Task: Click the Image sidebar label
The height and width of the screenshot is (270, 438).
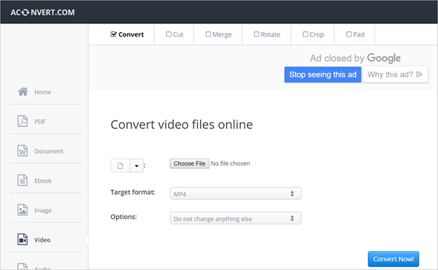Action: (43, 211)
